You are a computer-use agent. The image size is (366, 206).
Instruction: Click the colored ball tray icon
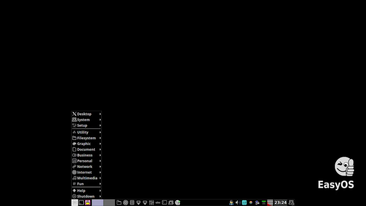coord(251,202)
